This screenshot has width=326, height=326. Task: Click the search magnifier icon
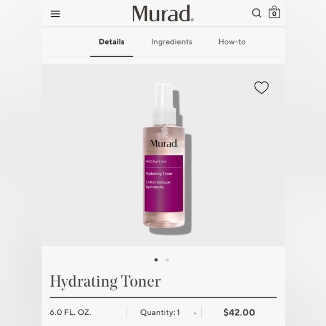pos(256,13)
